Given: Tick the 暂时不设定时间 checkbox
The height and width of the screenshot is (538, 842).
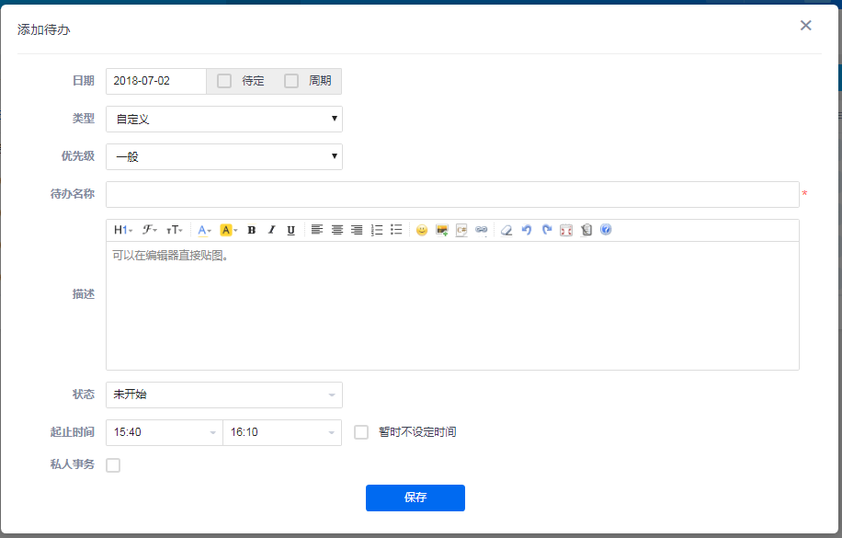Looking at the screenshot, I should pos(361,432).
